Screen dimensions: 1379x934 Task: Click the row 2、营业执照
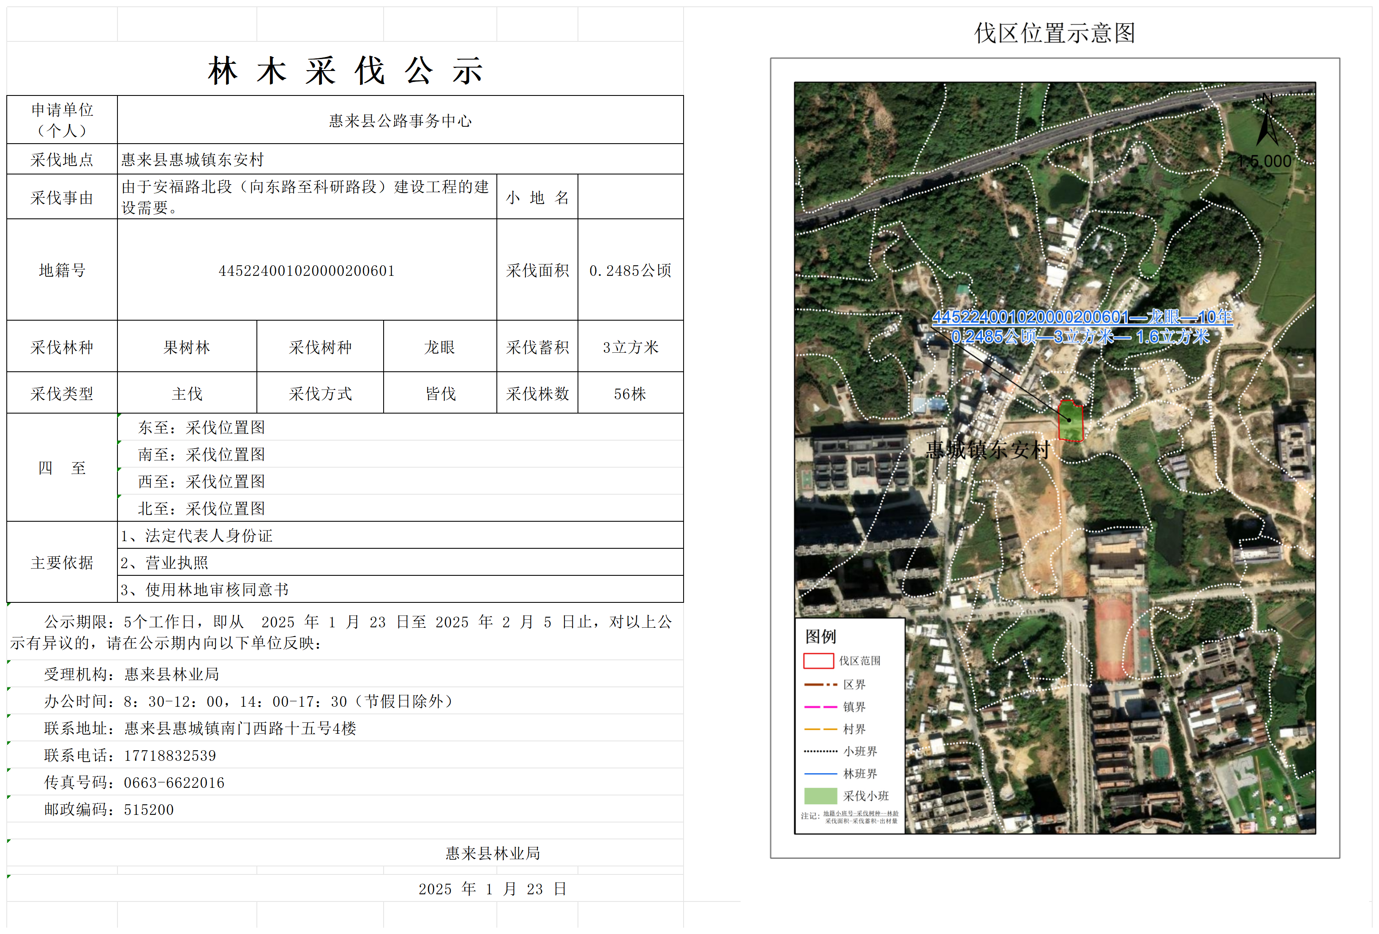coord(400,562)
